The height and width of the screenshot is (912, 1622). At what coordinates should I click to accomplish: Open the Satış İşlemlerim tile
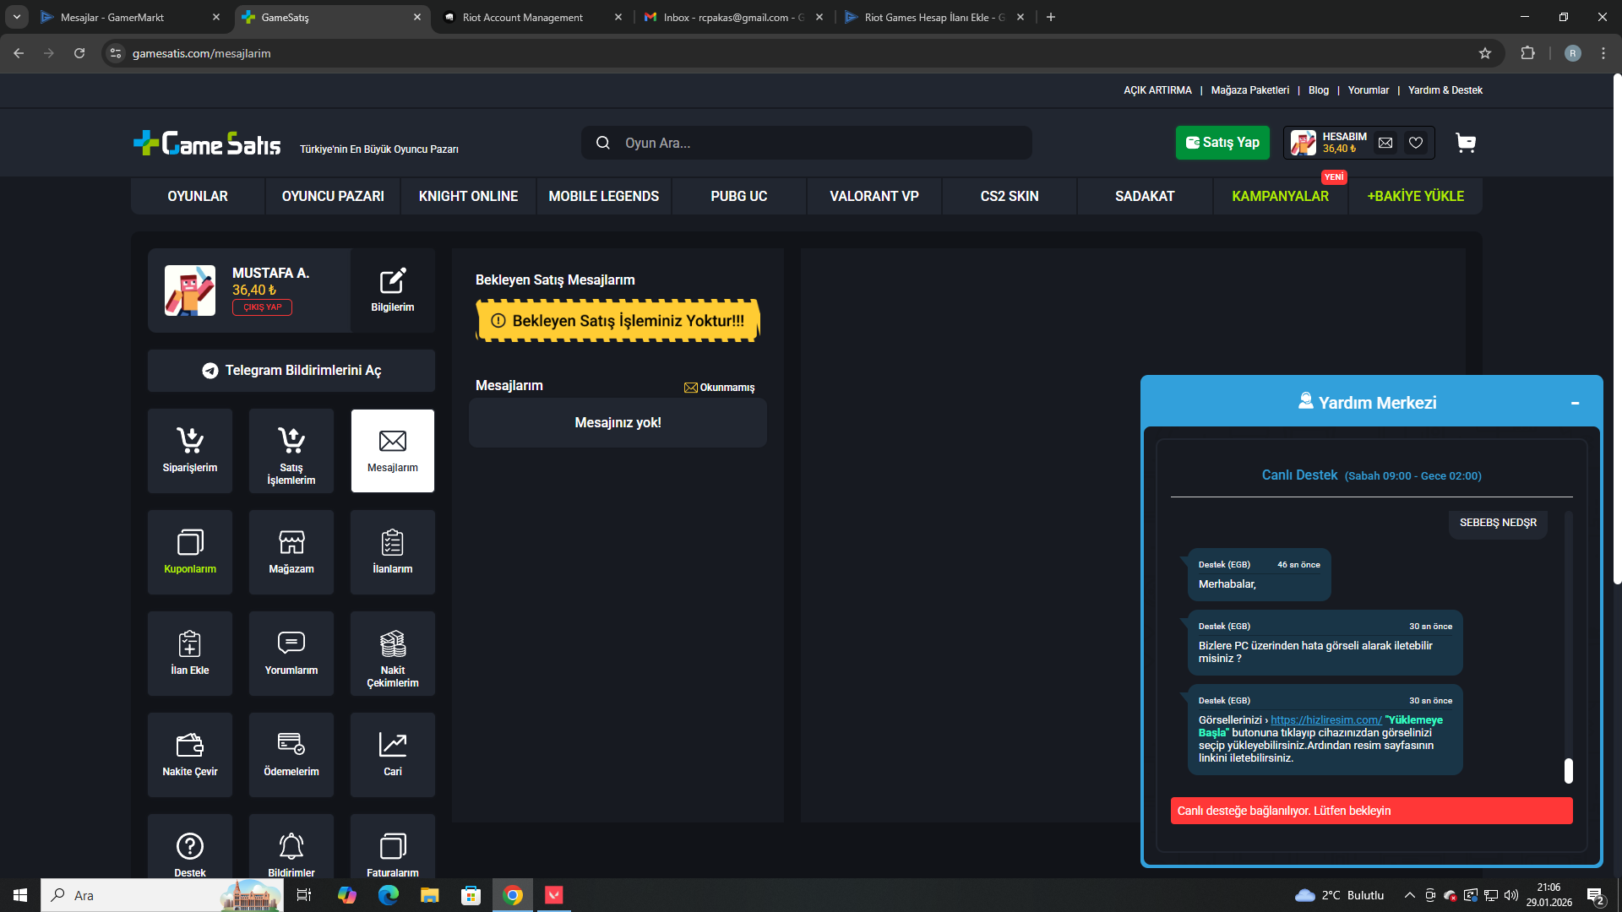click(291, 451)
